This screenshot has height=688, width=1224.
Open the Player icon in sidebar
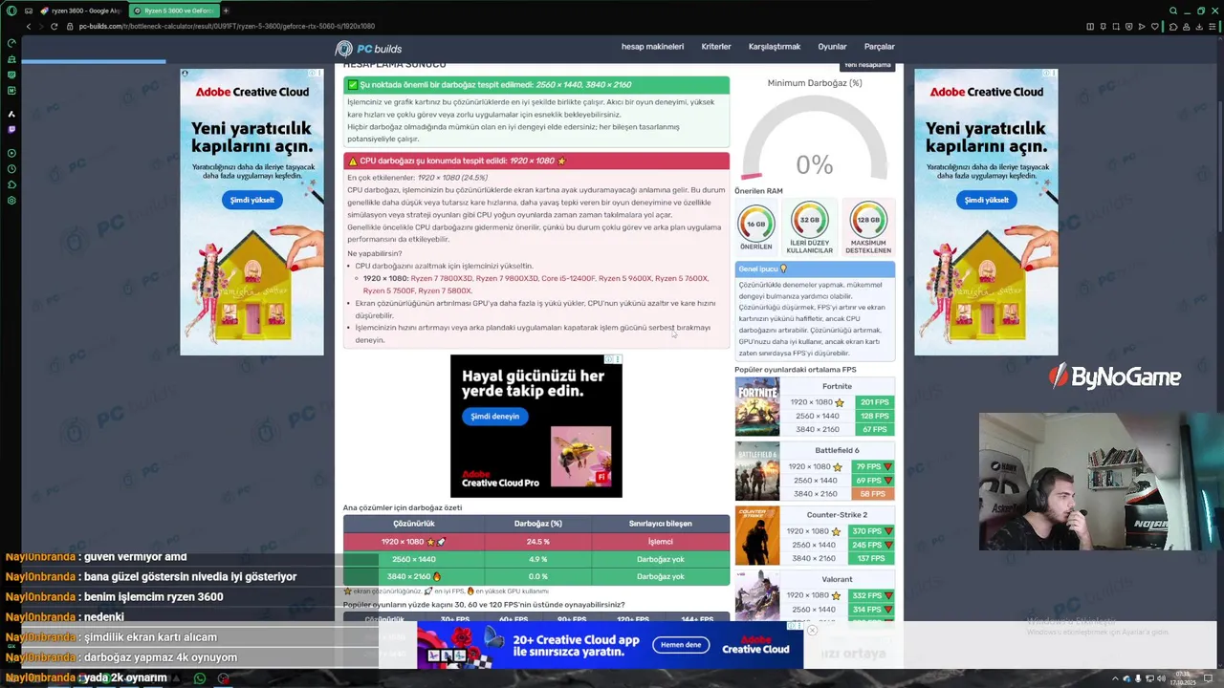coord(11,153)
